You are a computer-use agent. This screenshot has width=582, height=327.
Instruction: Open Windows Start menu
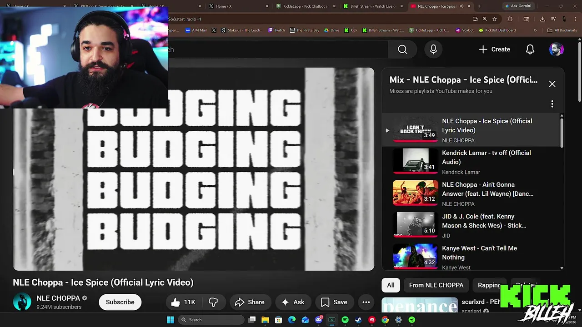pos(171,320)
